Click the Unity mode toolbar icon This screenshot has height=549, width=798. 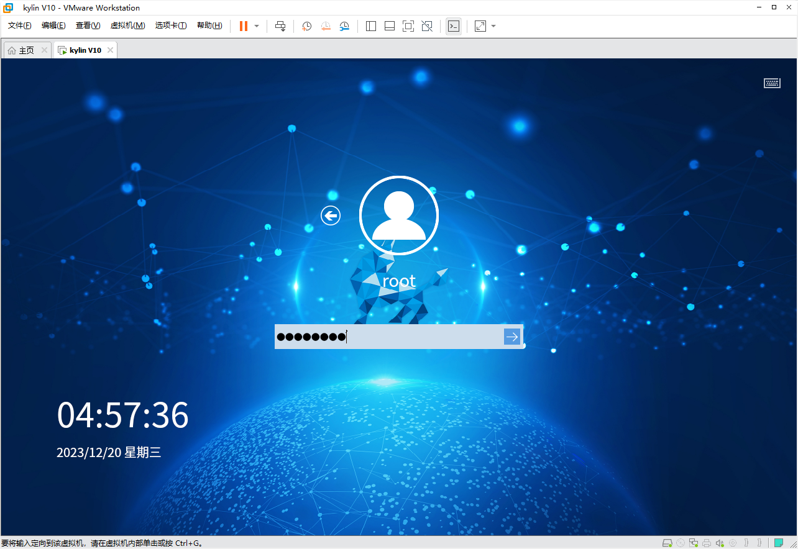click(427, 26)
